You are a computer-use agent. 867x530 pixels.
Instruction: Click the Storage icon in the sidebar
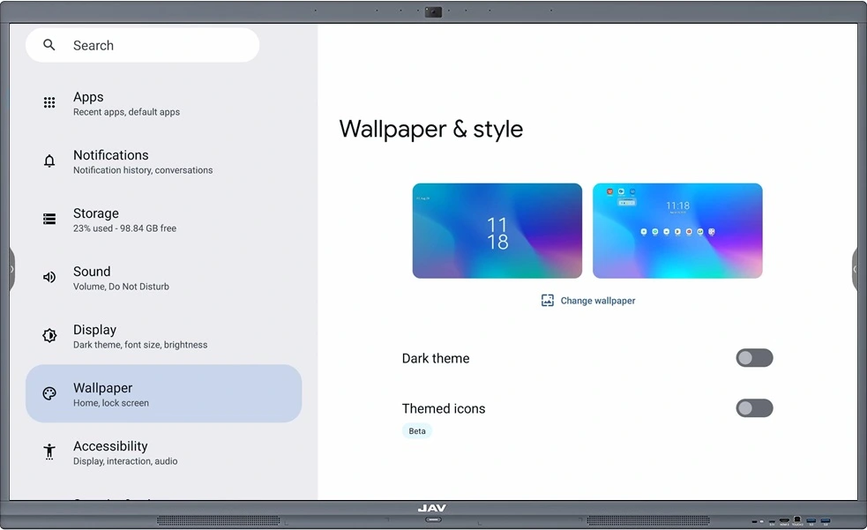(49, 219)
